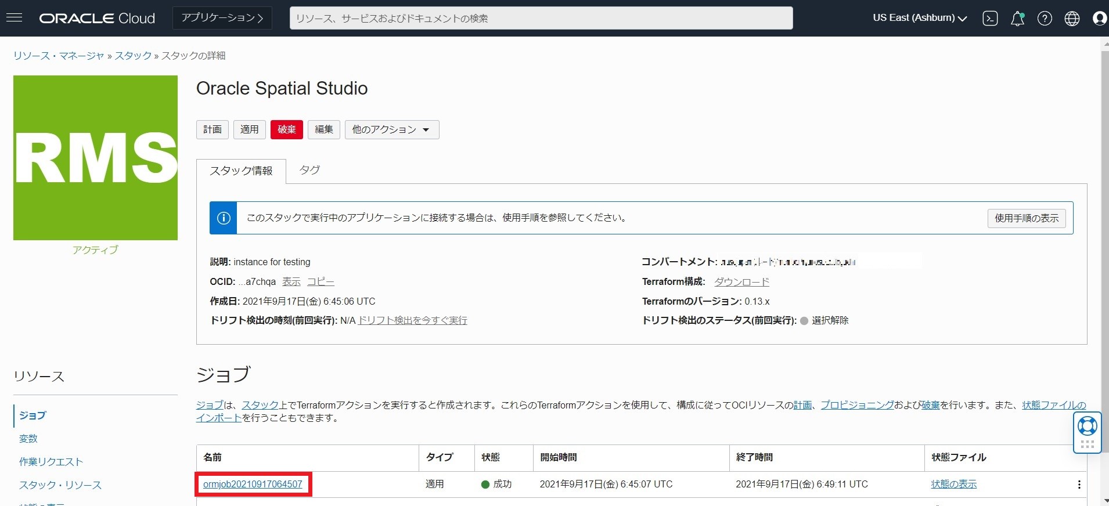The height and width of the screenshot is (506, 1109).
Task: Click the 使用手順の表示 button
Action: [1026, 218]
